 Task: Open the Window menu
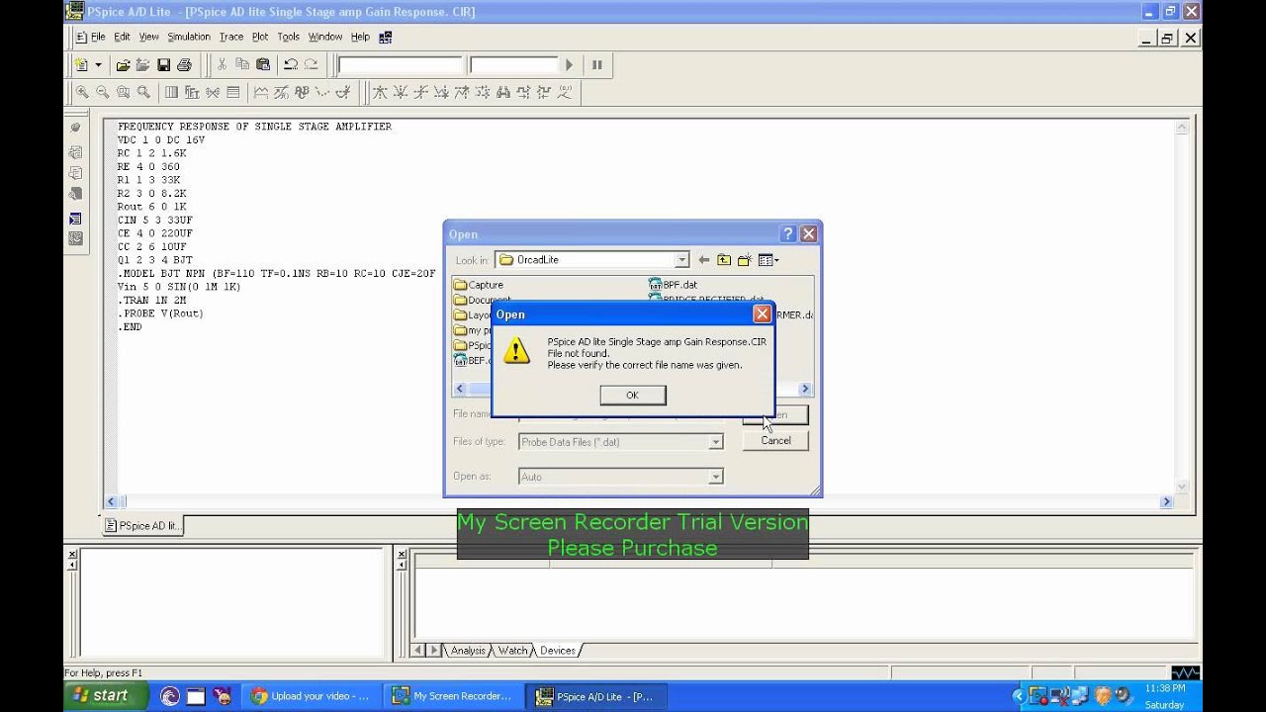pyautogui.click(x=325, y=37)
